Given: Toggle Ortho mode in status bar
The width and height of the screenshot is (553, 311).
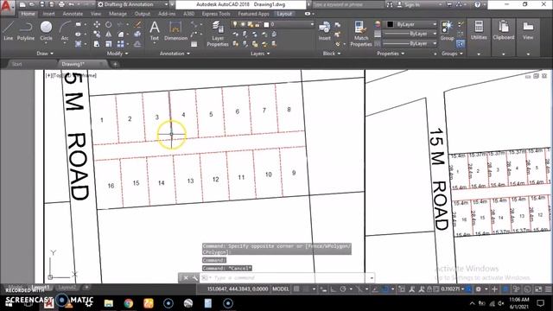Looking at the screenshot, I should [x=333, y=289].
